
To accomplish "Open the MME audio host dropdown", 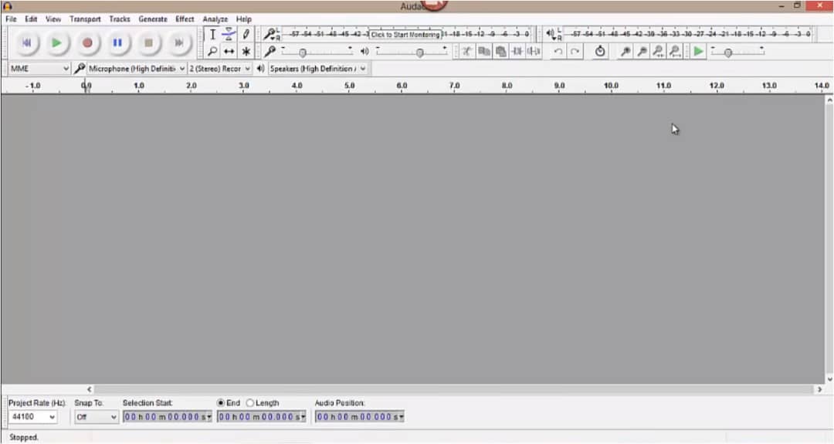I will point(39,69).
